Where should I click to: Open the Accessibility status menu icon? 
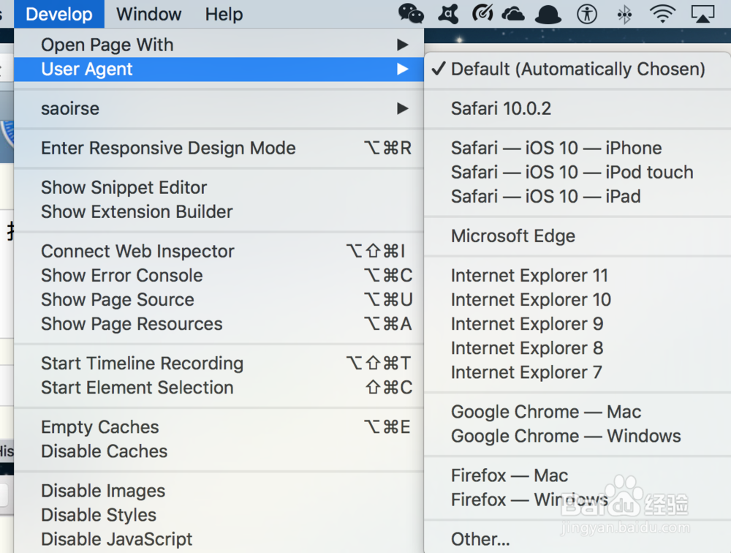tap(587, 13)
